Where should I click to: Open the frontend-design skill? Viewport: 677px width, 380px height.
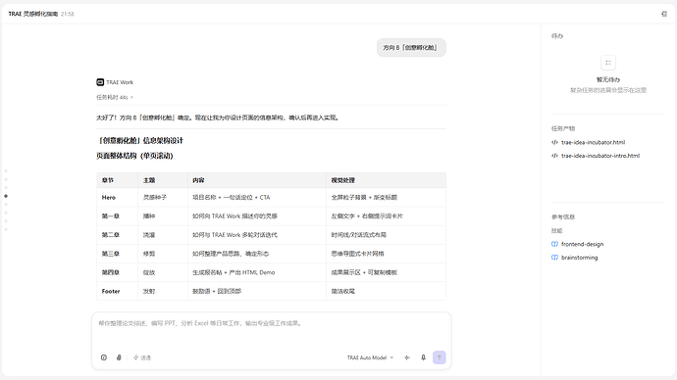click(582, 244)
